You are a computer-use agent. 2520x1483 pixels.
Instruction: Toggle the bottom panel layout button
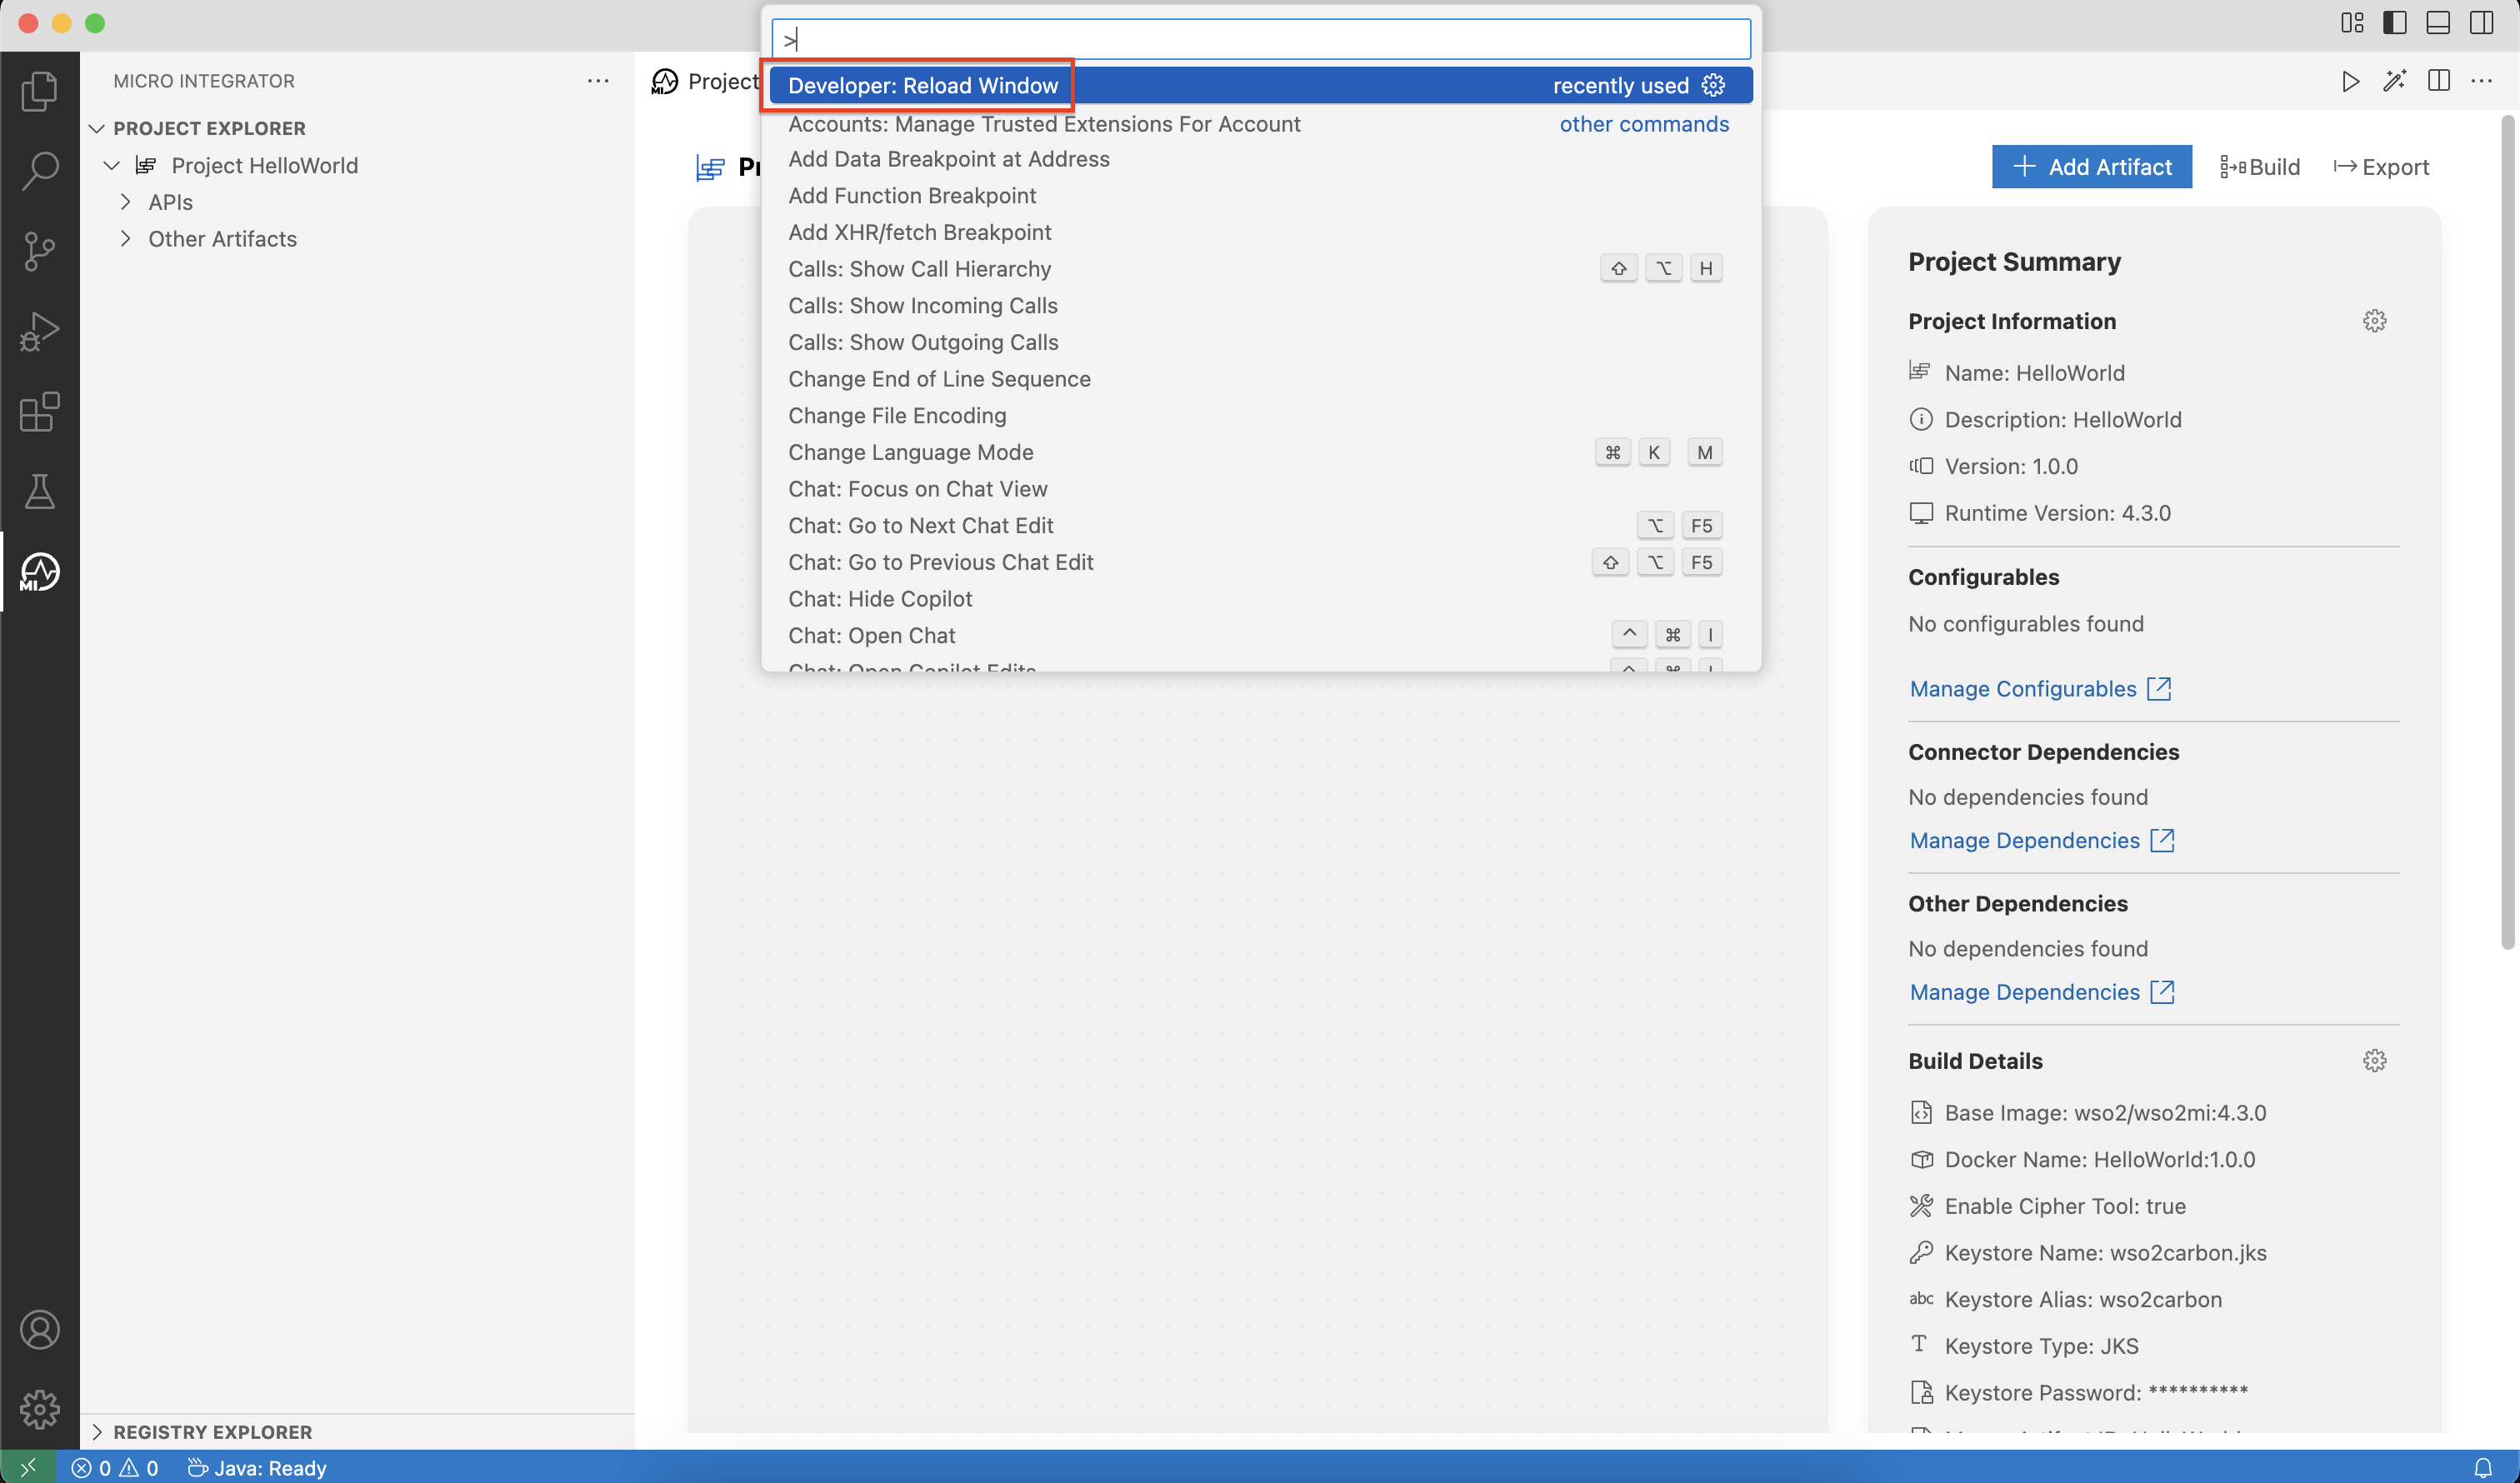2437,23
